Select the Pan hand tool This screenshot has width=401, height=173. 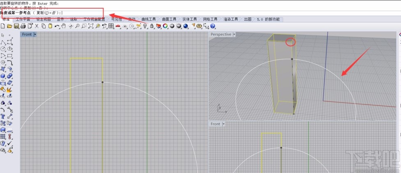point(63,26)
